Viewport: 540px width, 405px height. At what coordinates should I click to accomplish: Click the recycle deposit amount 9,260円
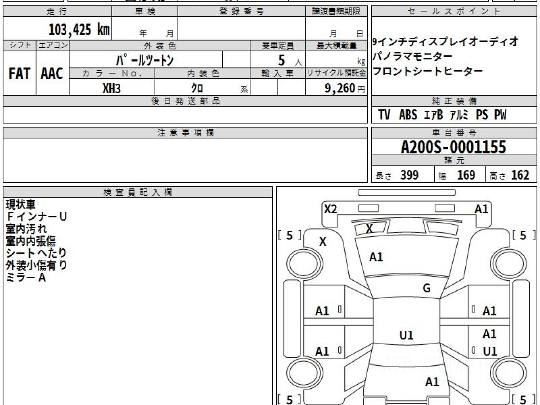pos(345,88)
